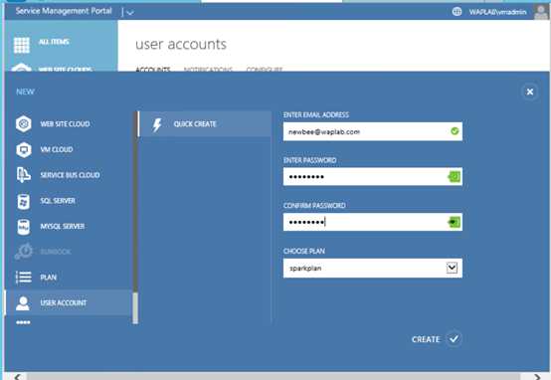551x380 pixels.
Task: Open the globe language icon
Action: click(x=457, y=12)
